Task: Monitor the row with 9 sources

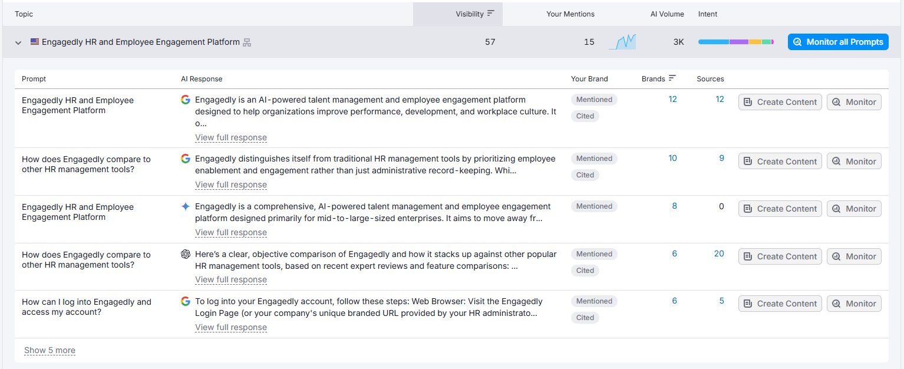Action: (x=854, y=162)
